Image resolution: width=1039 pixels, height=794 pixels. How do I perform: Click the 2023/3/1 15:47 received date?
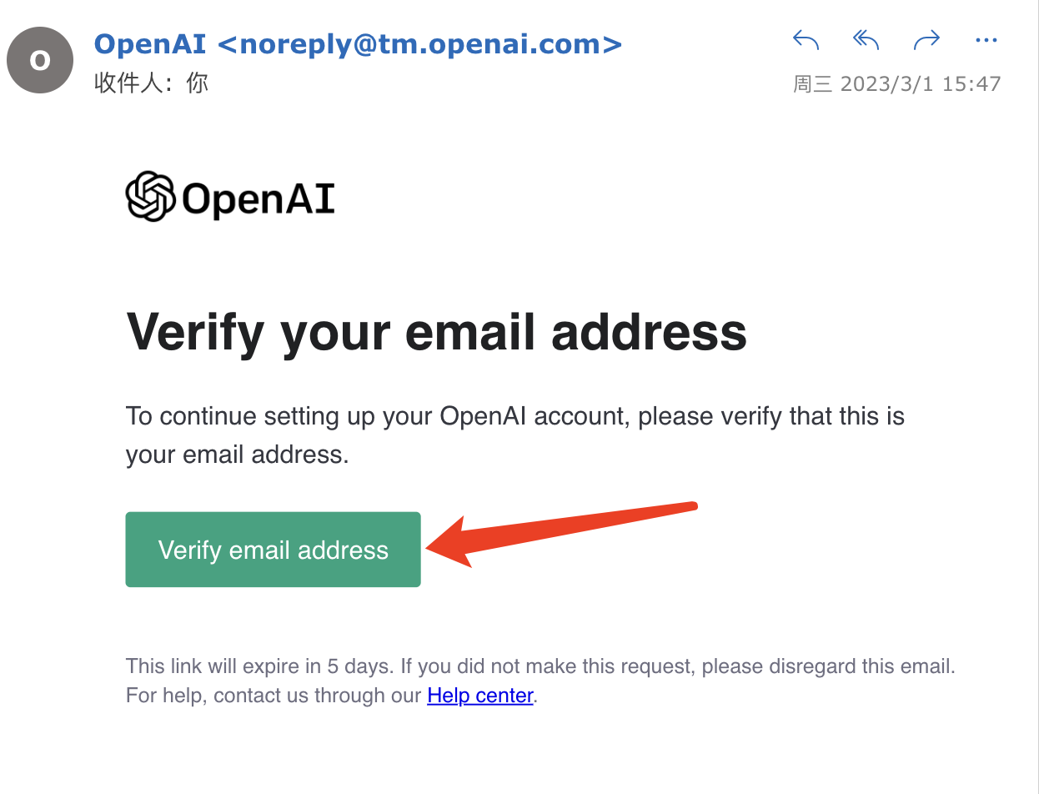[x=920, y=84]
